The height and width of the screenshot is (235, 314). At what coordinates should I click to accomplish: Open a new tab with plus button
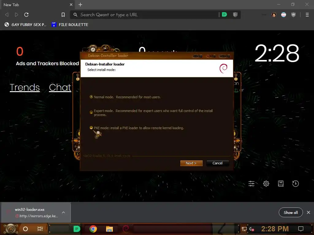tap(80, 5)
